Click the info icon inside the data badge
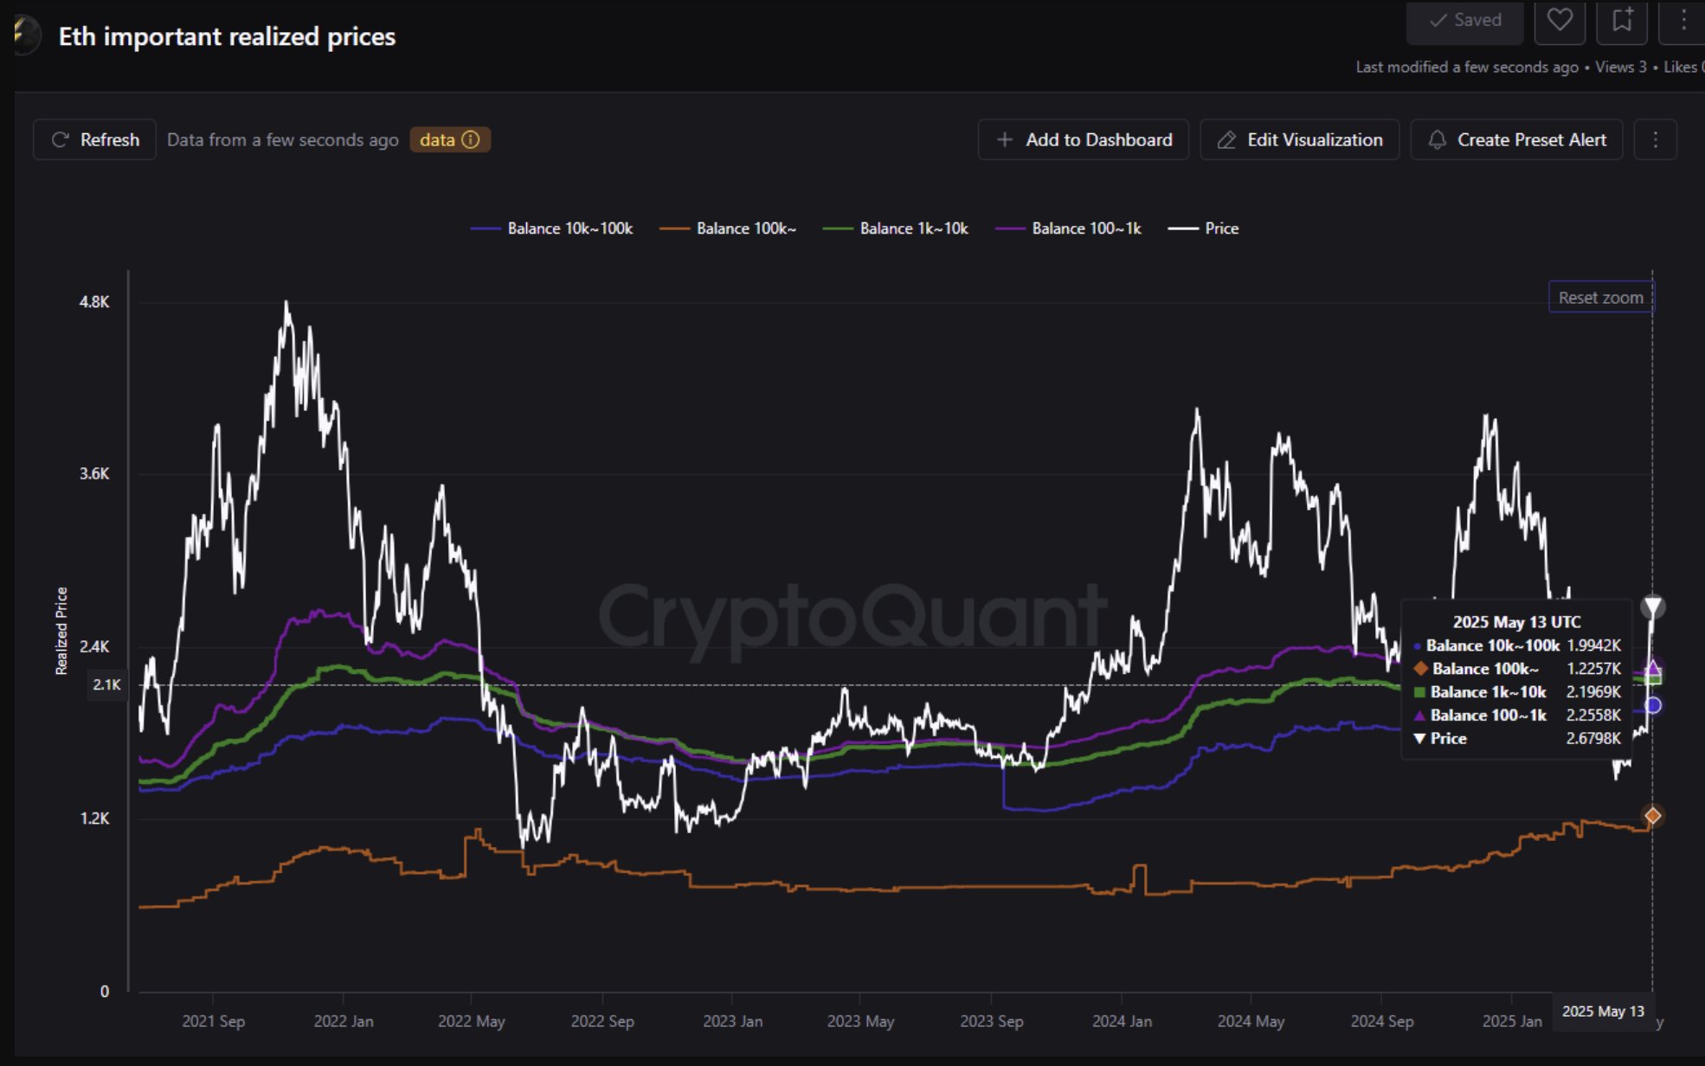The width and height of the screenshot is (1705, 1066). [x=470, y=139]
